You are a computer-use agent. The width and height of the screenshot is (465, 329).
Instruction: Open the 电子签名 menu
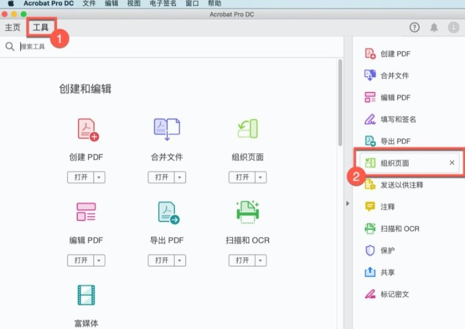[163, 3]
